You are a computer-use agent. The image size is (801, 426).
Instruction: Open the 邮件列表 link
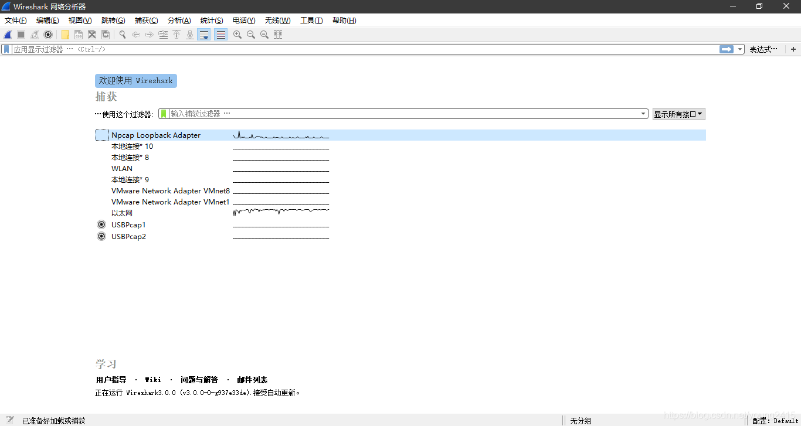[x=252, y=380]
